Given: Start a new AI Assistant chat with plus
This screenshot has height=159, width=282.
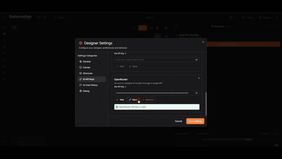Looking at the screenshot, I should click(266, 26).
